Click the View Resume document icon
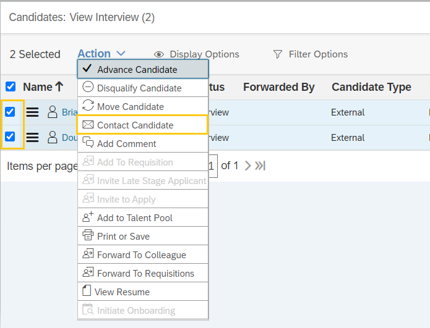Image resolution: width=430 pixels, height=328 pixels. point(87,292)
